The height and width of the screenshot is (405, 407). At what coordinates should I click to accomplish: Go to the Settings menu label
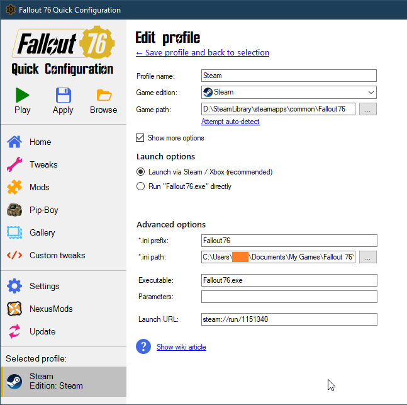coord(45,286)
